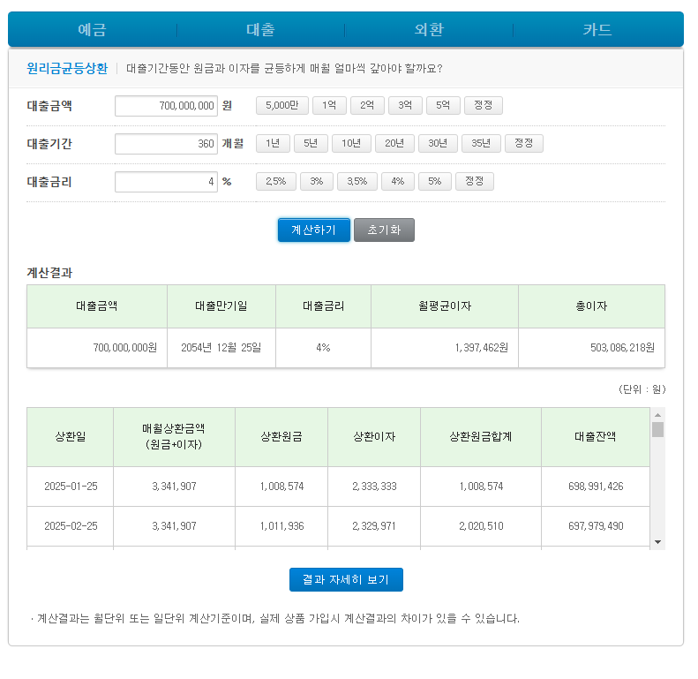
Task: Click the 월평균이자 column header
Action: coord(445,306)
